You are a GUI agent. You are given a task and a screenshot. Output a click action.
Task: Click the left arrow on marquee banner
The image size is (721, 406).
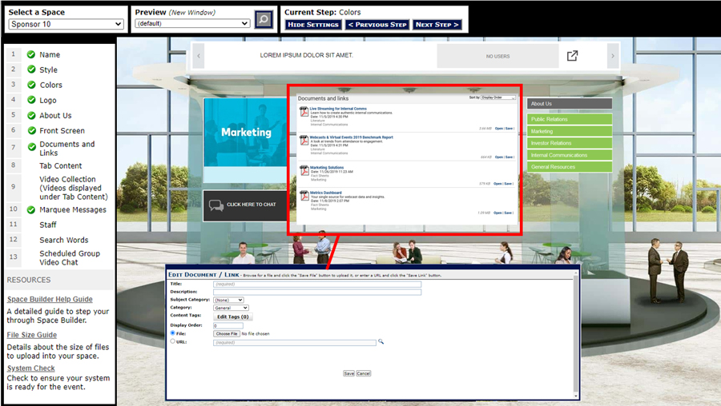click(x=199, y=56)
